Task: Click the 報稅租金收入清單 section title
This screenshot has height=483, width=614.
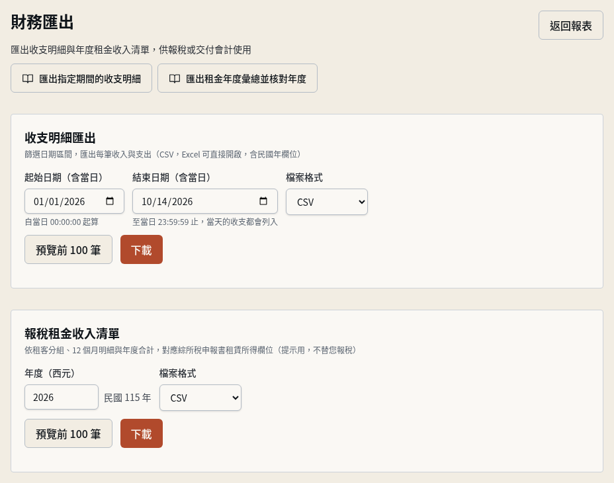Action: point(72,333)
